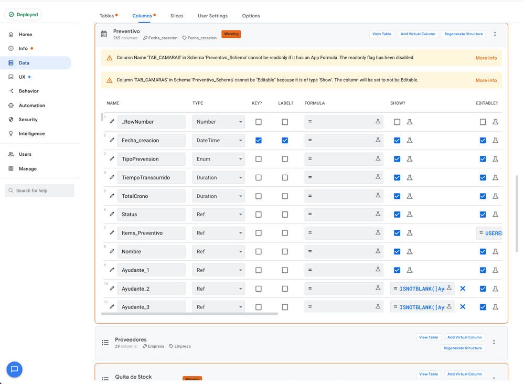Edit the Nombre column with pencil icon
The image size is (524, 384).
pos(112,251)
